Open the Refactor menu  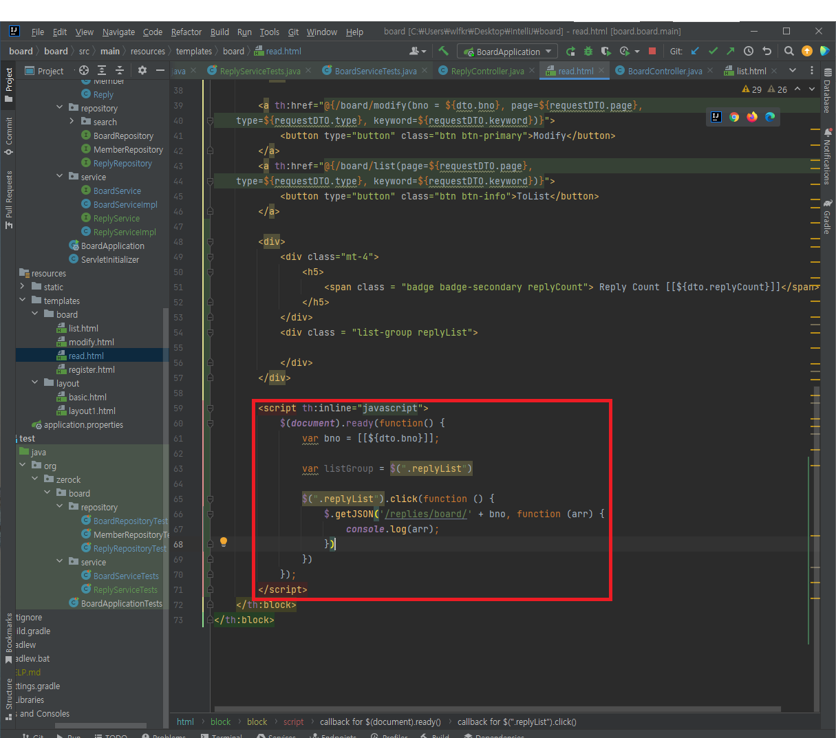click(x=186, y=32)
